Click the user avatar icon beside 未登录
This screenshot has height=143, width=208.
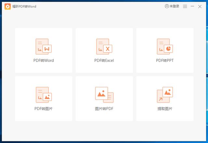pyautogui.click(x=167, y=6)
